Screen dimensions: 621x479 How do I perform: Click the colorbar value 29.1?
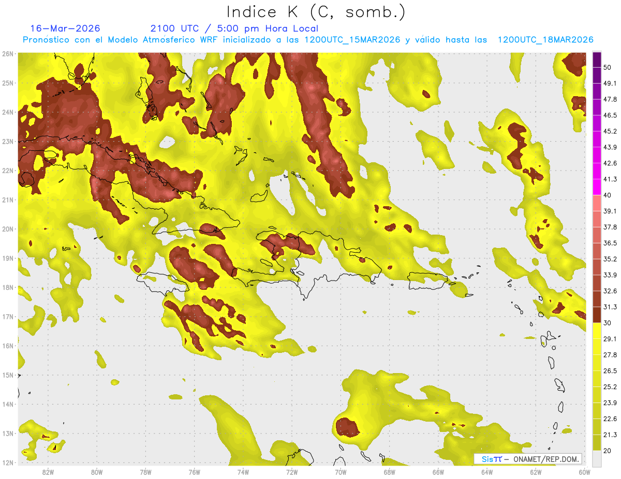click(610, 339)
